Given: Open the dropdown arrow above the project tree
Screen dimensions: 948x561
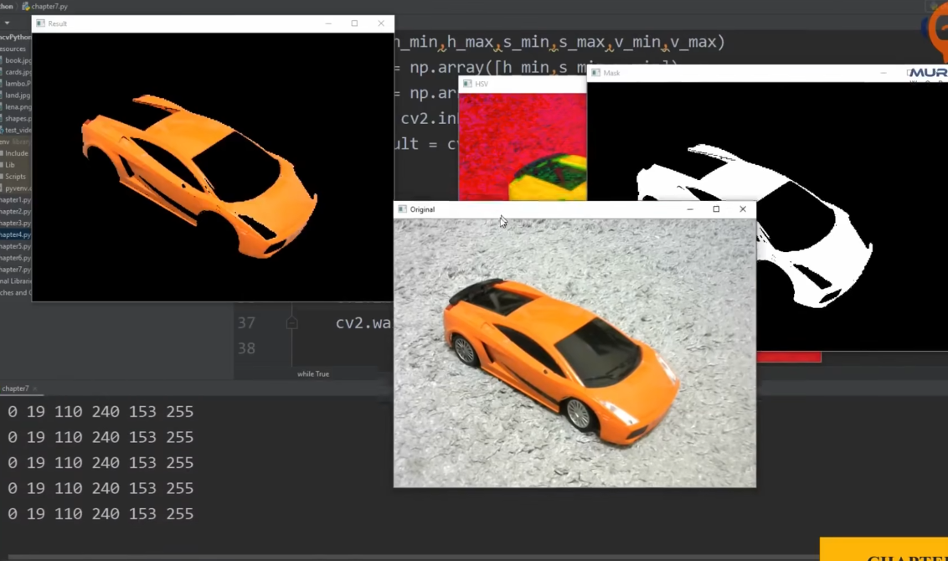Looking at the screenshot, I should (7, 23).
